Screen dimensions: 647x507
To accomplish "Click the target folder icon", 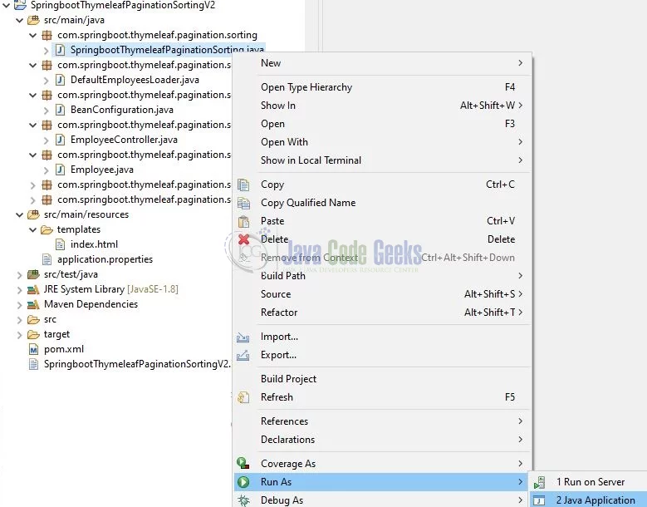I will (33, 334).
